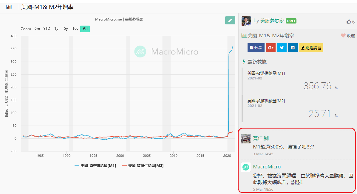Open the MacroMicro commenter name link
357x194 pixels.
coord(267,167)
